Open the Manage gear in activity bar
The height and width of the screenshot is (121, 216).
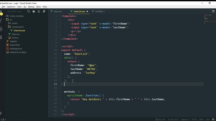(1, 113)
